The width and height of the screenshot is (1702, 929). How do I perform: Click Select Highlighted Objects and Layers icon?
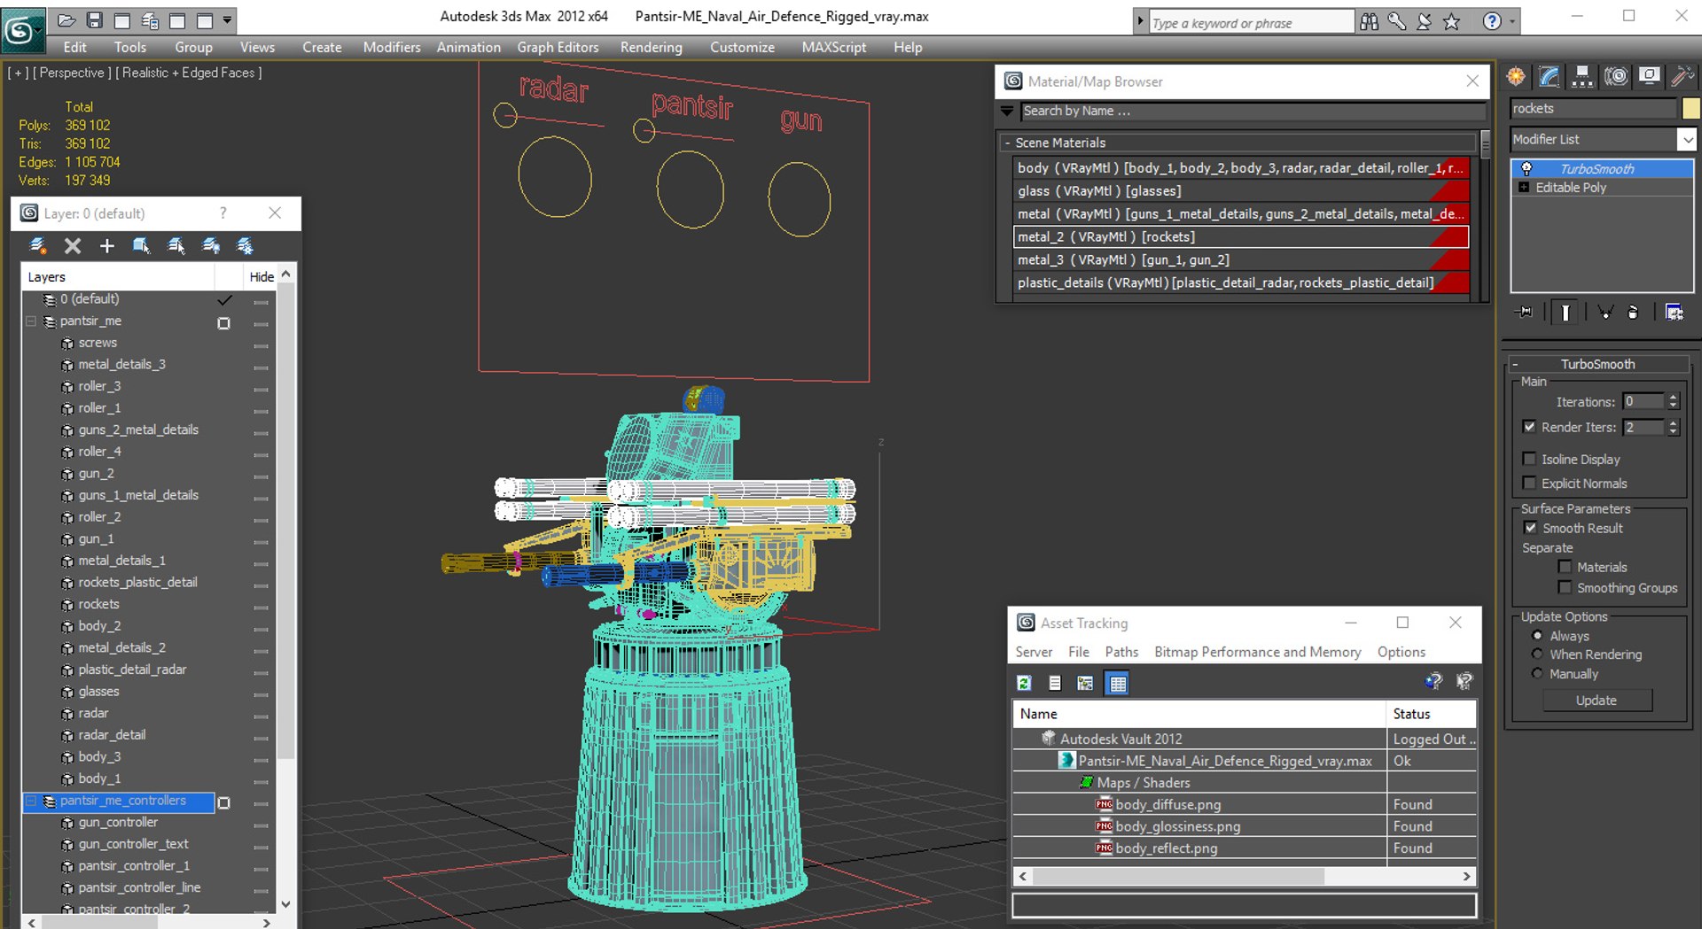click(142, 245)
